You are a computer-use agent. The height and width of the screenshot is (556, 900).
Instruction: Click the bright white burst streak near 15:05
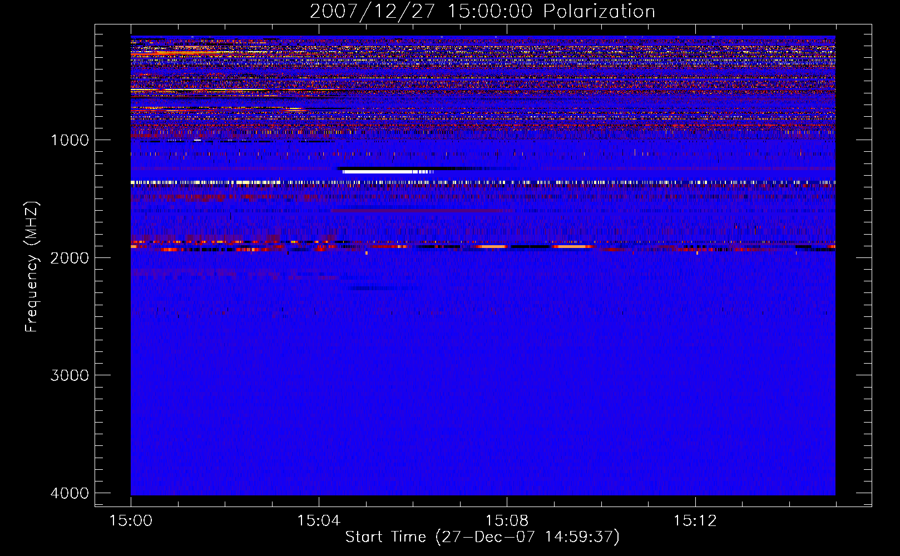(388, 172)
